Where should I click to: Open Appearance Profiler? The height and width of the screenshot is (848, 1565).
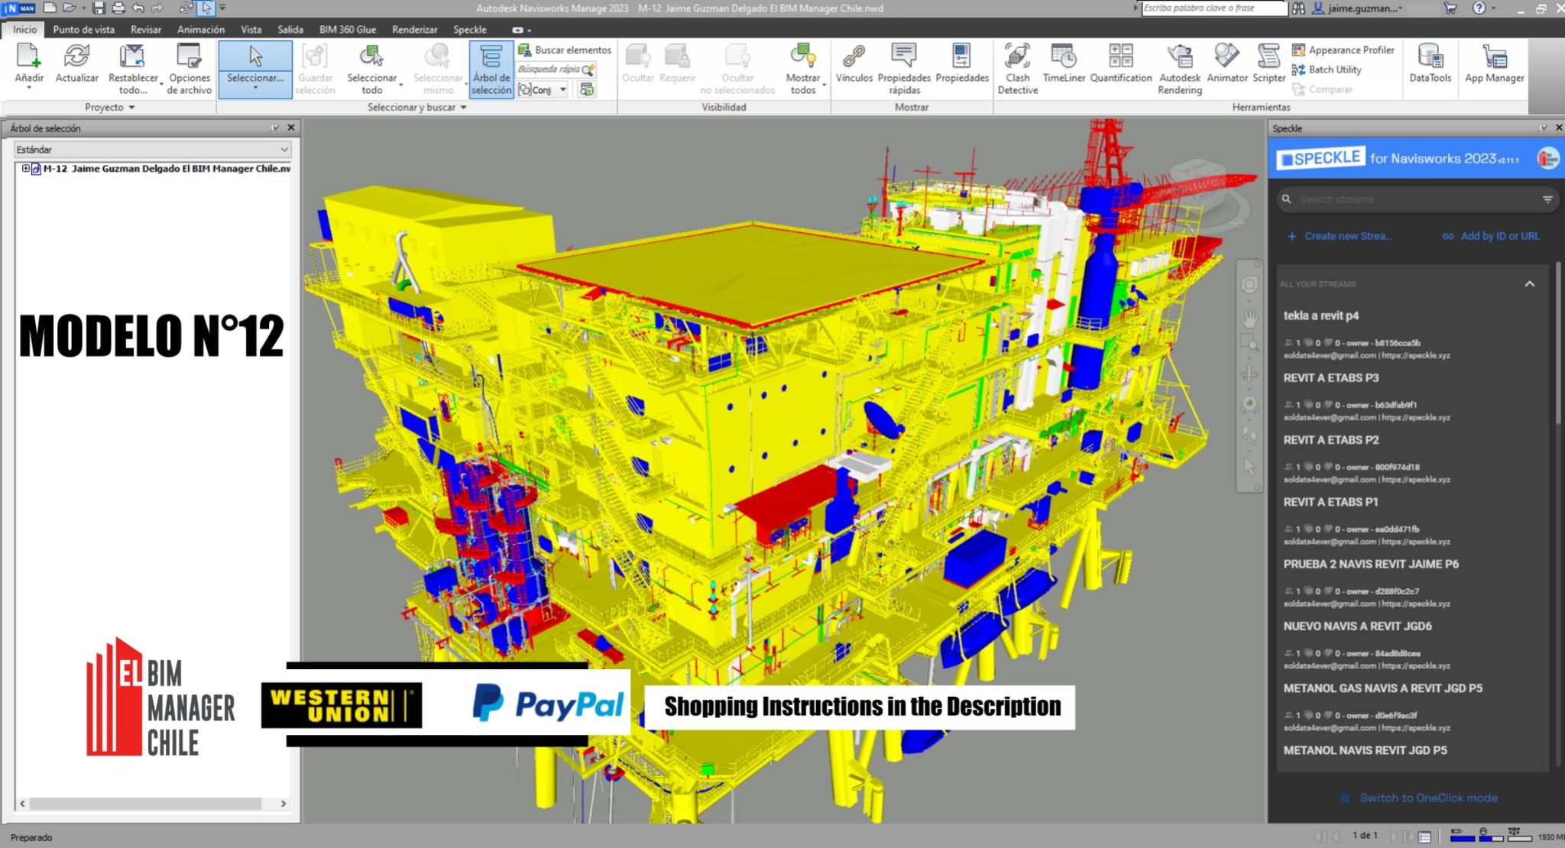coord(1344,49)
